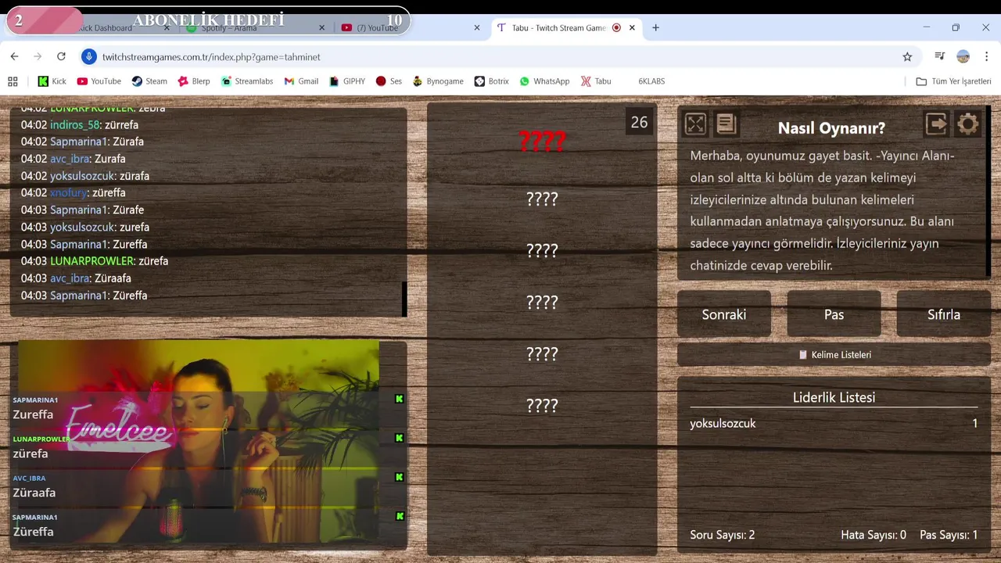Close the (7) YouTube tab
1001x563 pixels.
[477, 28]
